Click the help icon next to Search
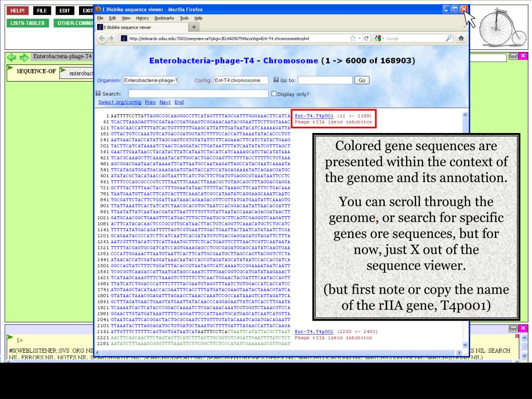532x399 pixels. 98,94
